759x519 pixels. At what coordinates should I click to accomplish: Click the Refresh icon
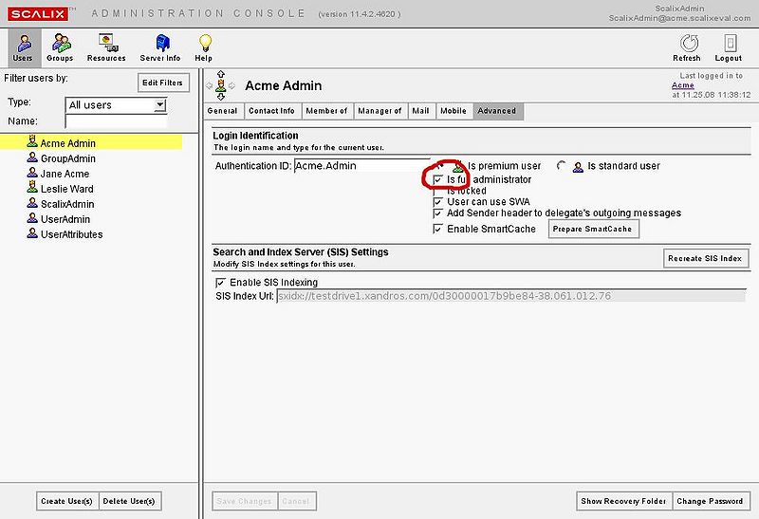pos(686,44)
